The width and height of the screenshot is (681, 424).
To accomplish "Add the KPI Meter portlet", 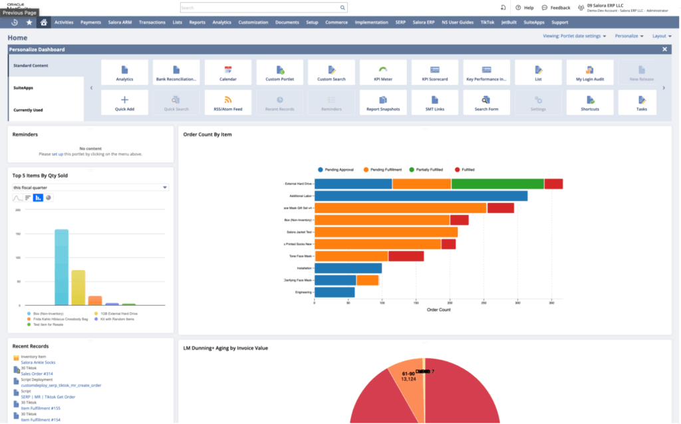I will click(x=382, y=72).
